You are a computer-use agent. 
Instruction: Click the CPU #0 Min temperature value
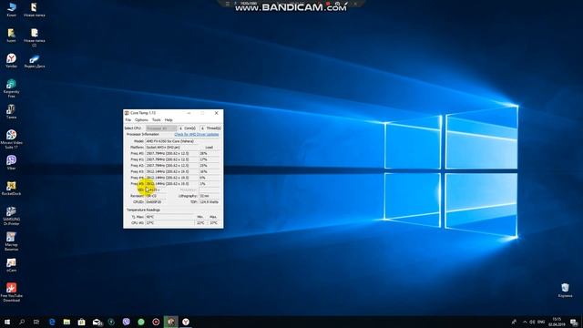click(x=200, y=223)
